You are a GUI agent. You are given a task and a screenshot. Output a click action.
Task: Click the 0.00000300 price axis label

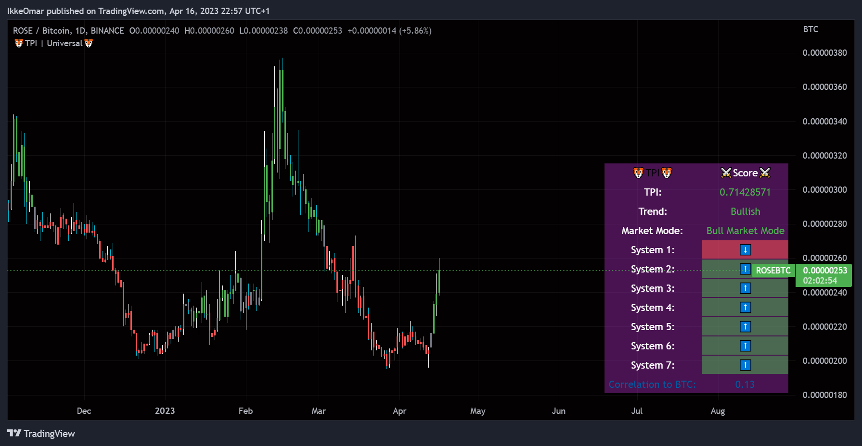point(824,190)
